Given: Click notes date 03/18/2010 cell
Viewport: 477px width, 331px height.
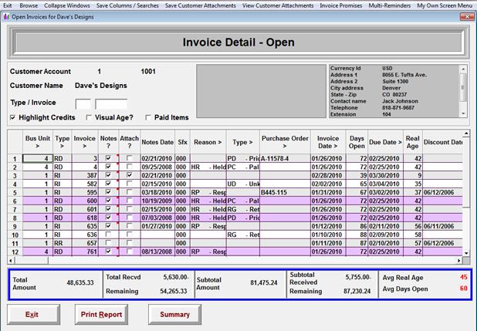Looking at the screenshot, I should click(x=157, y=192).
